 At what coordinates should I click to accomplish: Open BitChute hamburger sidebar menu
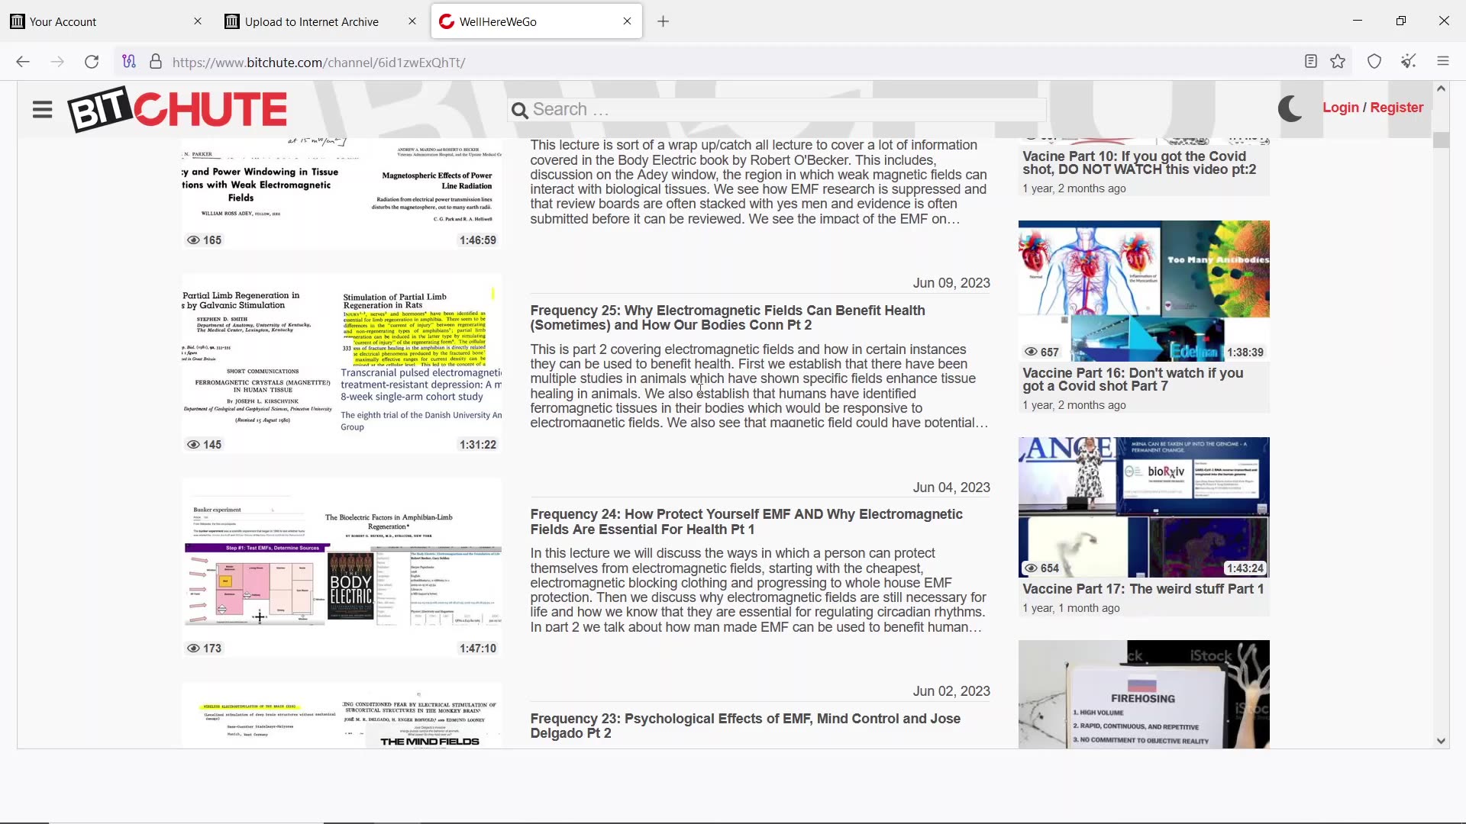click(42, 110)
